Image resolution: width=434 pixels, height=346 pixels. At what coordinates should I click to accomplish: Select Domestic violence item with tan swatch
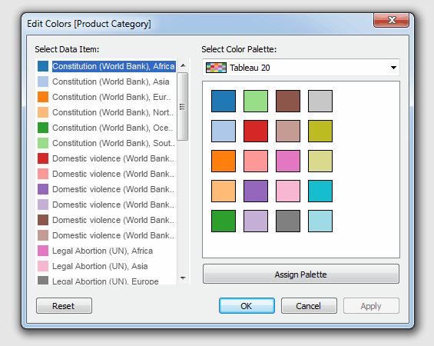pos(106,235)
